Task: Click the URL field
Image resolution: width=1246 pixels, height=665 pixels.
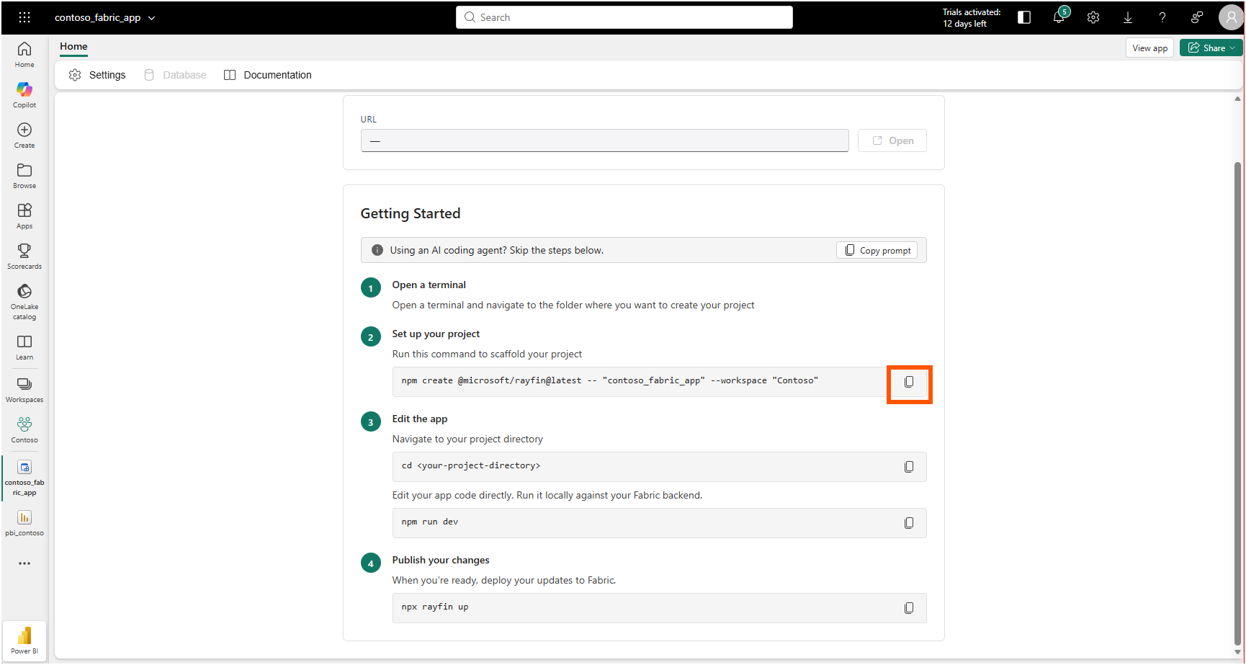Action: [605, 140]
